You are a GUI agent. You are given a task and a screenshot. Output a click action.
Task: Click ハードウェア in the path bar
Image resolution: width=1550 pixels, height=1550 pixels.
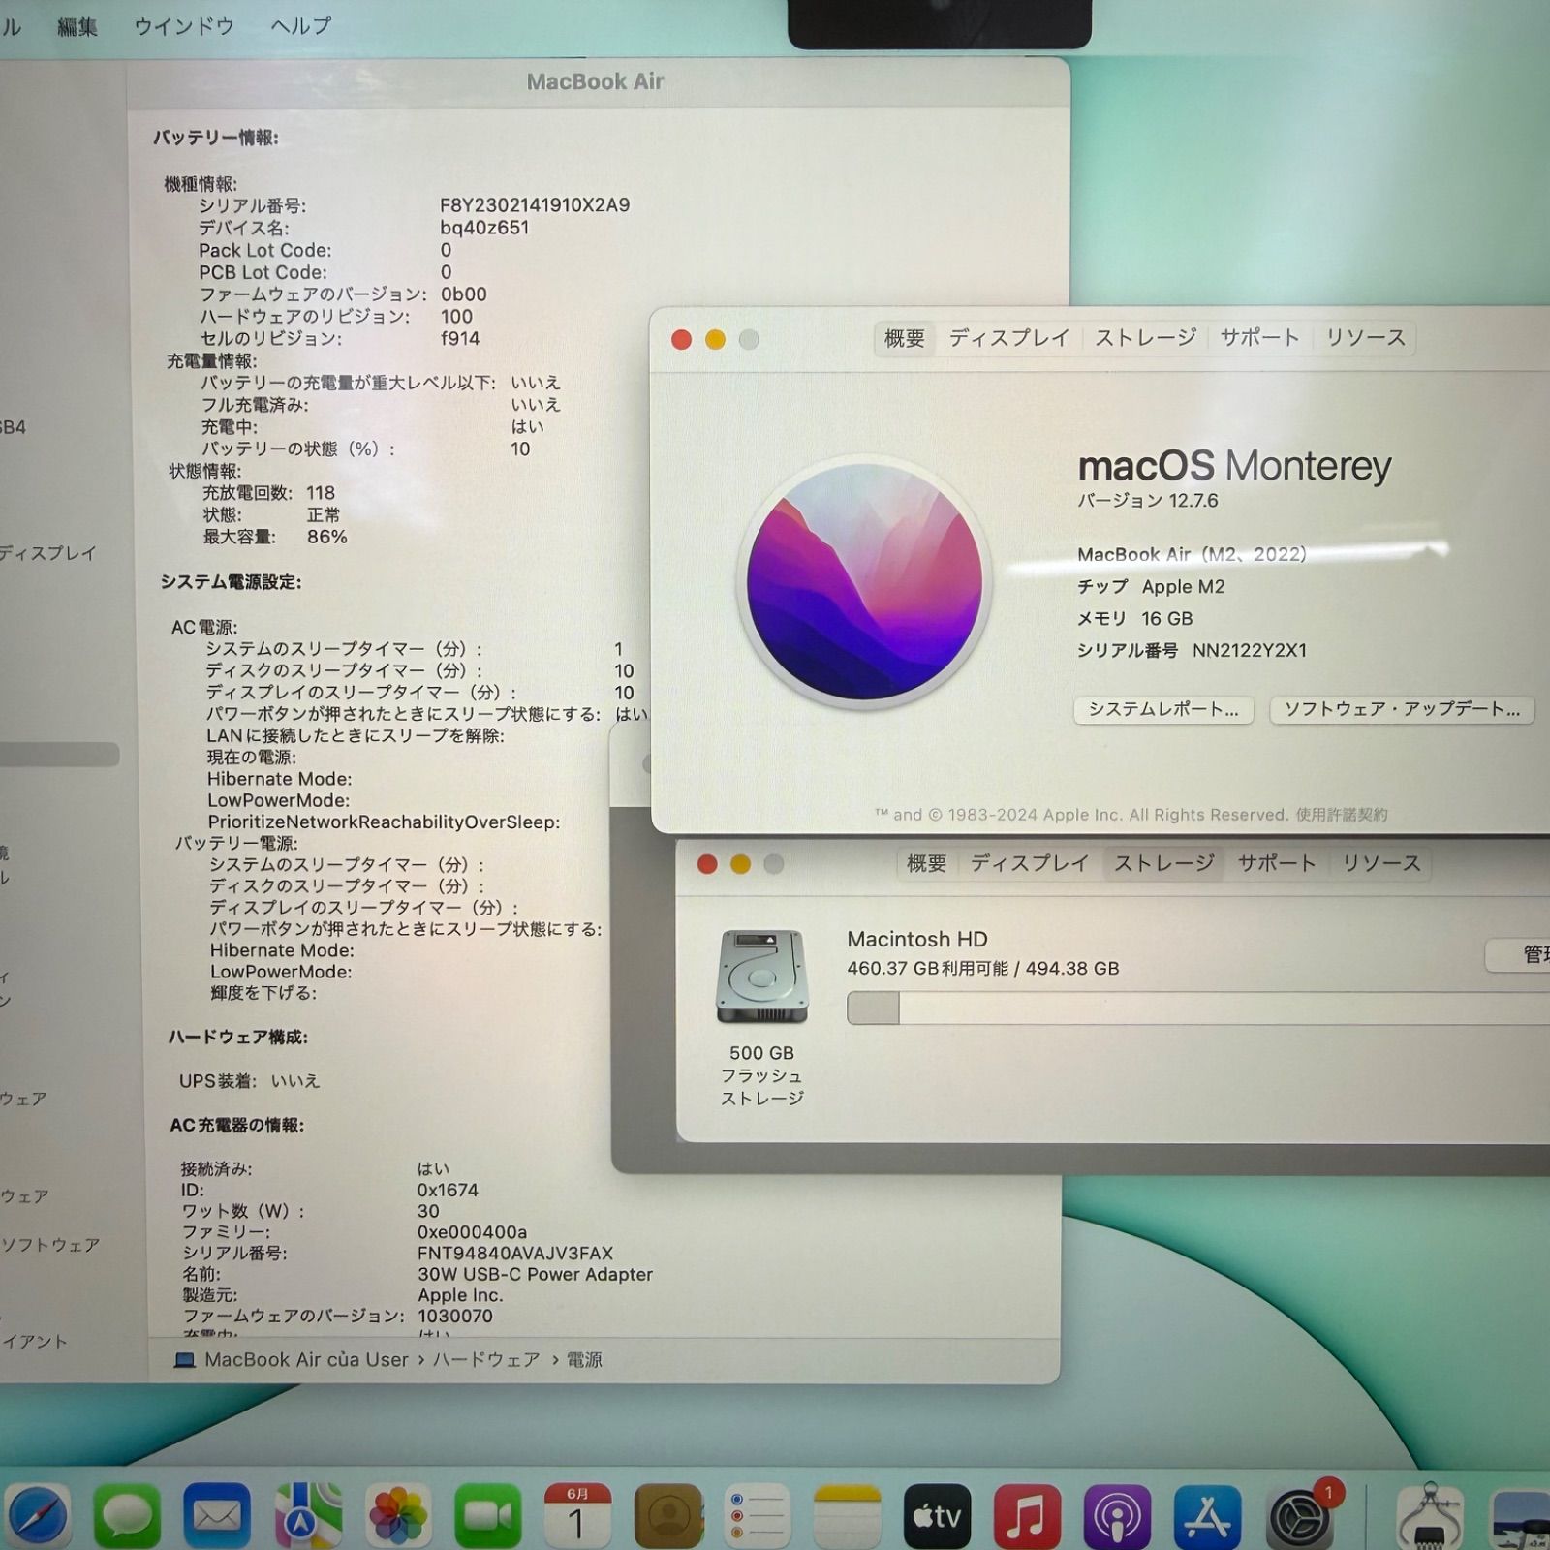tap(486, 1360)
